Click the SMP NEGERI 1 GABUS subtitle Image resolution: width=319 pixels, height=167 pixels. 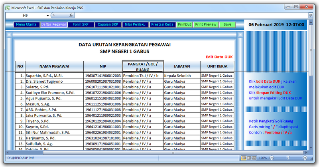coord(124,52)
